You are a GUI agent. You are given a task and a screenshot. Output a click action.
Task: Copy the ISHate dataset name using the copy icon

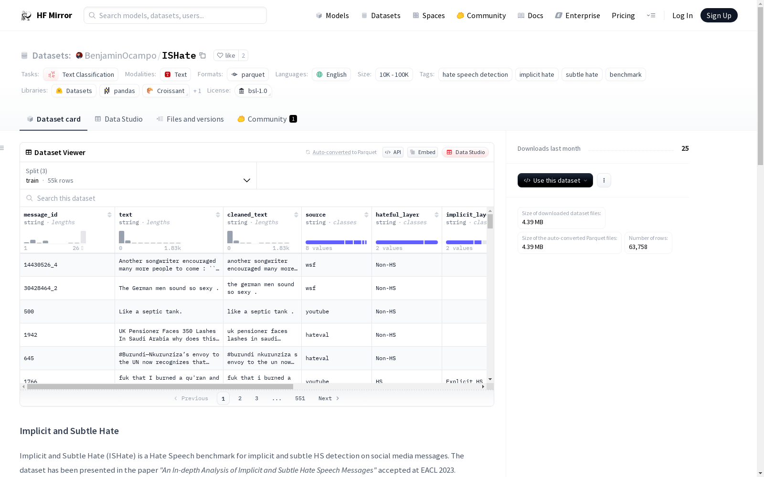pos(202,55)
